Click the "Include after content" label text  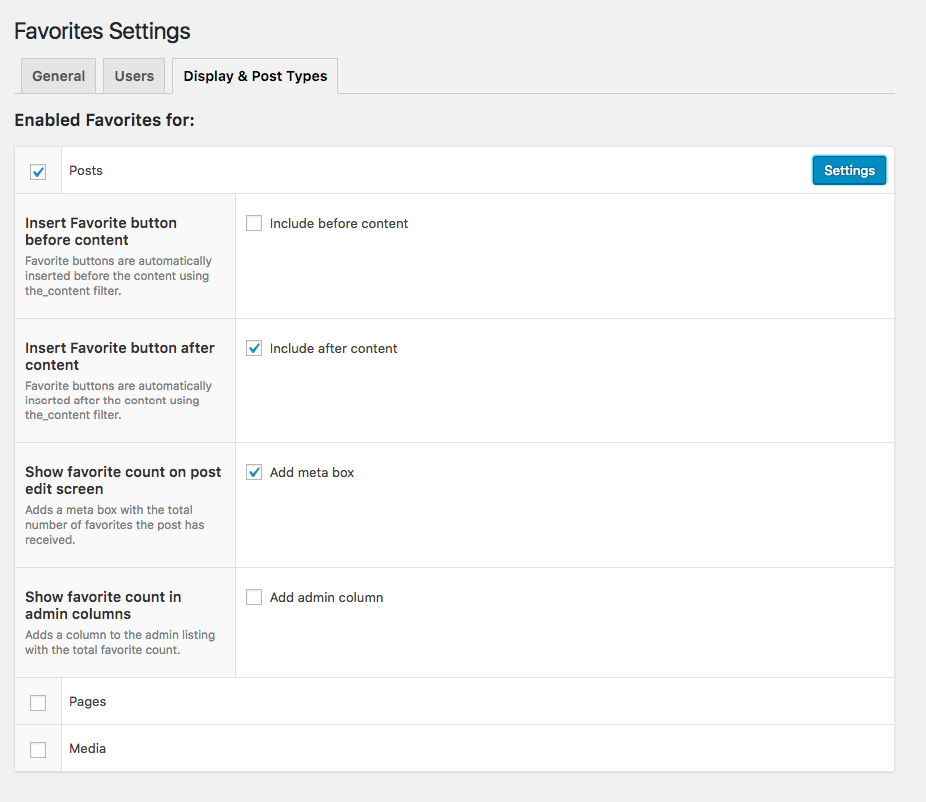[334, 349]
